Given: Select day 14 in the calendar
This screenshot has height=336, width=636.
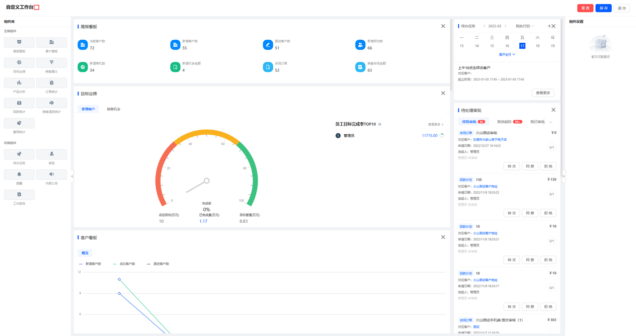Looking at the screenshot, I should click(477, 46).
